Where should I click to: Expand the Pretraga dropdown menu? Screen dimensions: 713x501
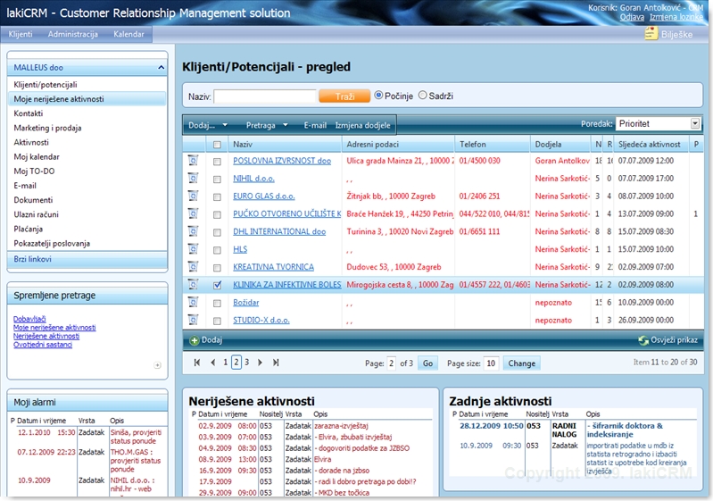click(x=267, y=125)
